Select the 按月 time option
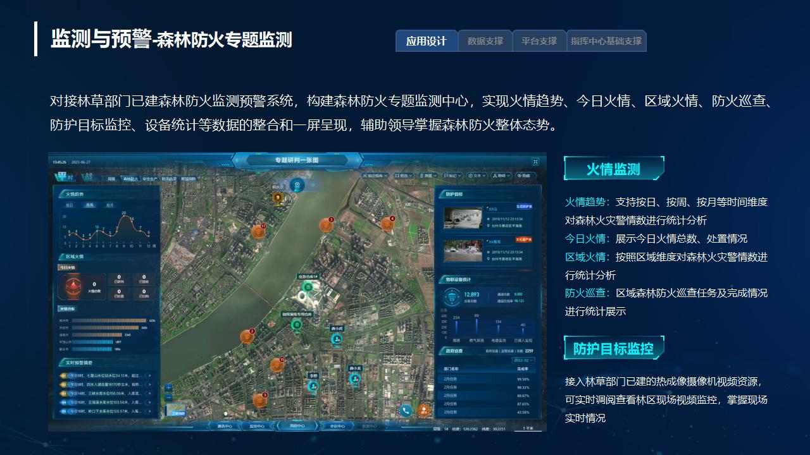Viewport: 810px width, 455px height. tap(110, 205)
